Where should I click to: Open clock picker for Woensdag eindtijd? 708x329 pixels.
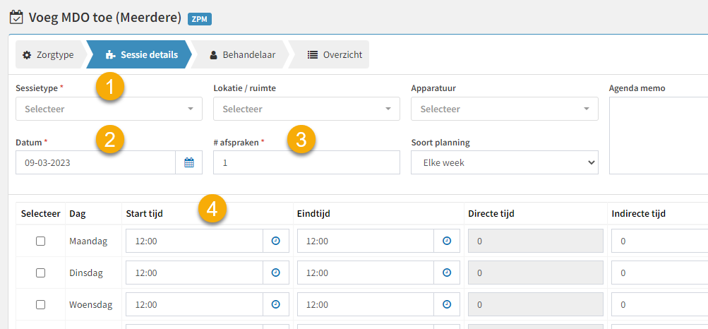(x=447, y=304)
